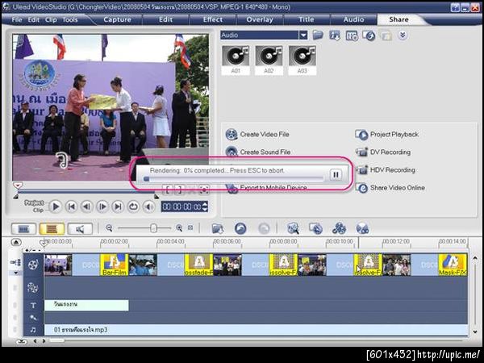Image resolution: width=484 pixels, height=363 pixels.
Task: Select the overlay track icon
Action: click(33, 288)
